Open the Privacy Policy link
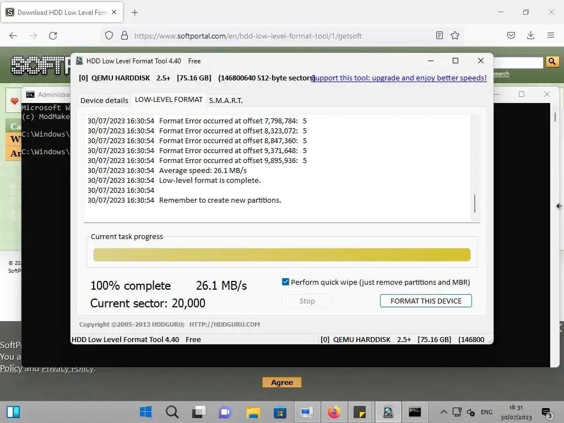This screenshot has width=564, height=423. tap(68, 368)
